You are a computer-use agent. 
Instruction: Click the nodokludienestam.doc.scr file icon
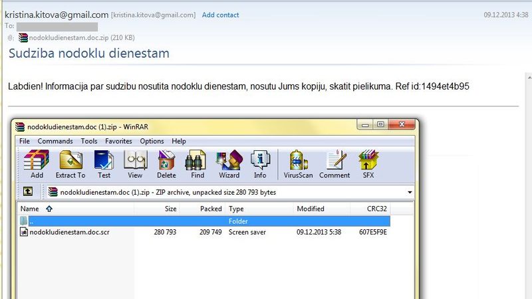(x=24, y=232)
